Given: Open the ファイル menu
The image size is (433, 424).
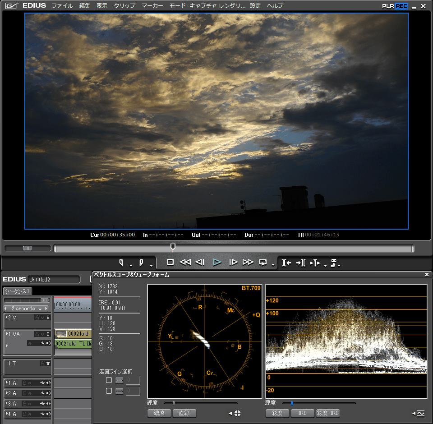Looking at the screenshot, I should click(x=62, y=6).
